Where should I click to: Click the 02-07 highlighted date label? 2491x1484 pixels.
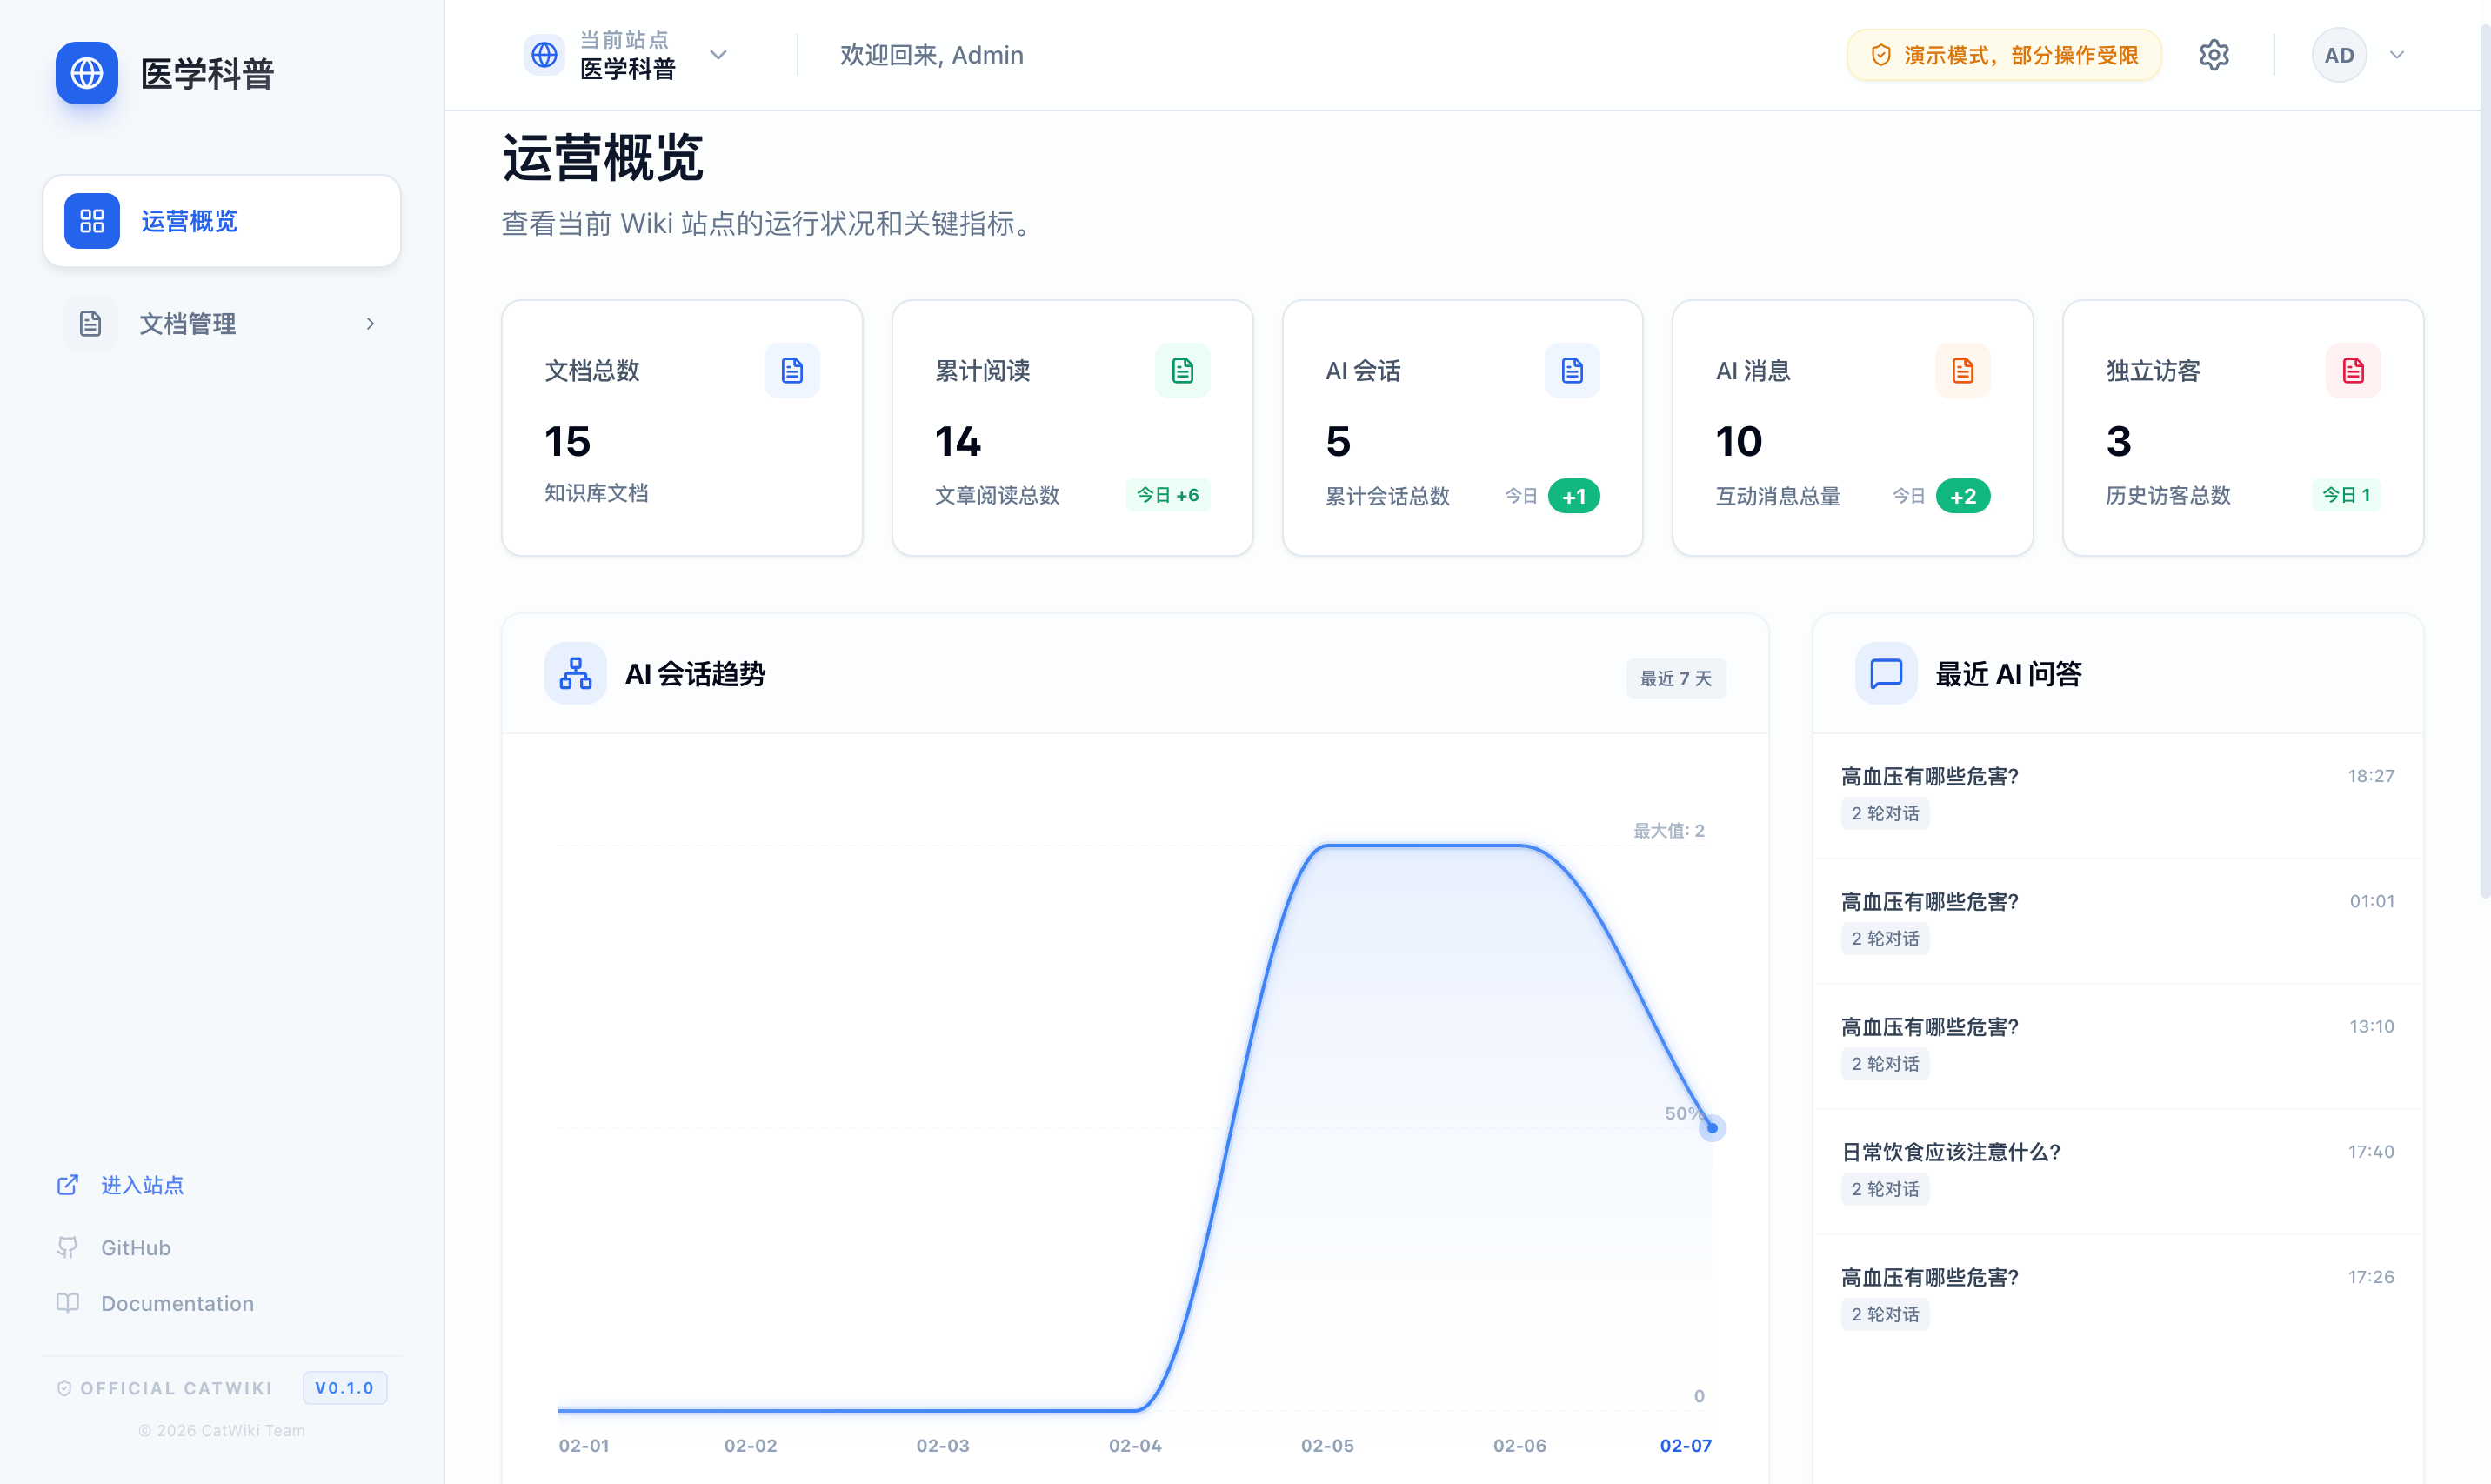coord(1686,1445)
